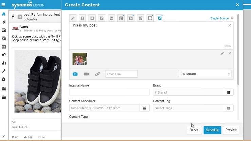Close the Create Content dialog
251x141 pixels.
(237, 5)
